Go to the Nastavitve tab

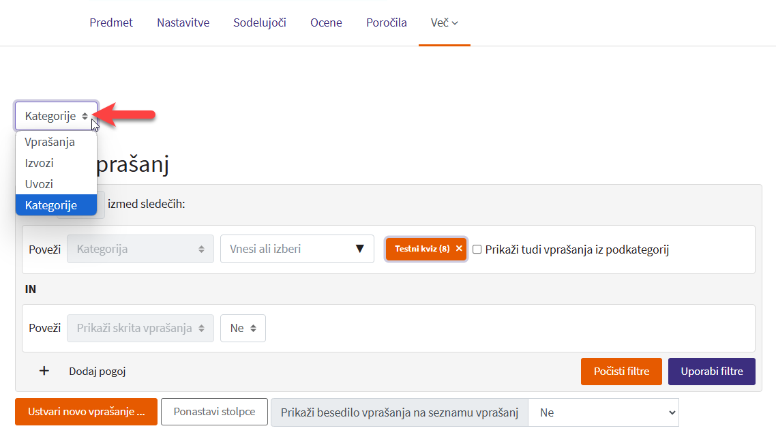[x=183, y=22]
